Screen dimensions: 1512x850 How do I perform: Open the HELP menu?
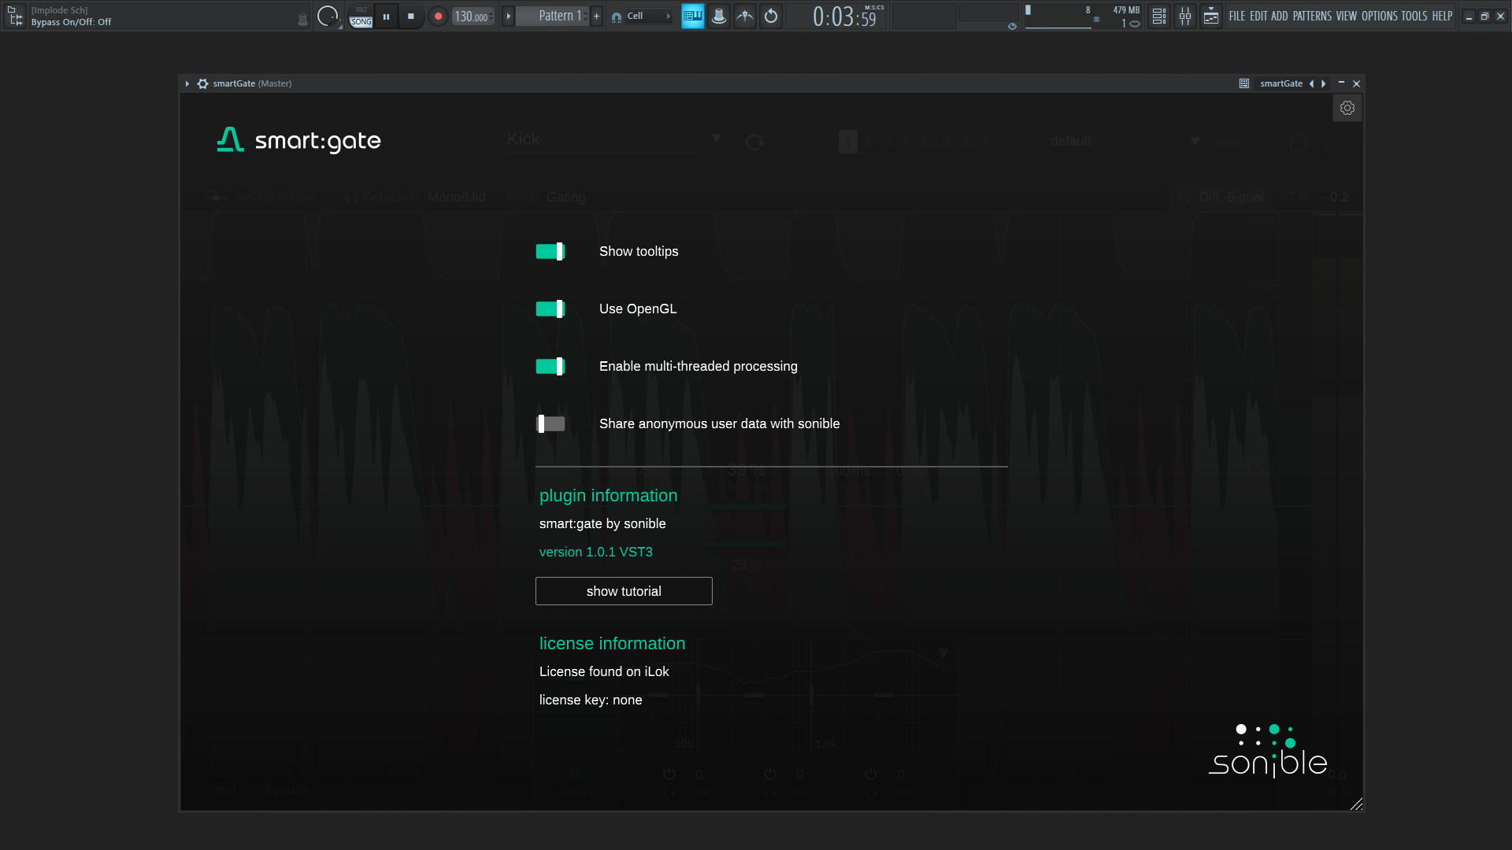coord(1442,16)
